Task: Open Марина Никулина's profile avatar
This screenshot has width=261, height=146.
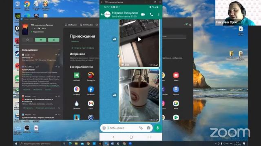Action: (107, 15)
